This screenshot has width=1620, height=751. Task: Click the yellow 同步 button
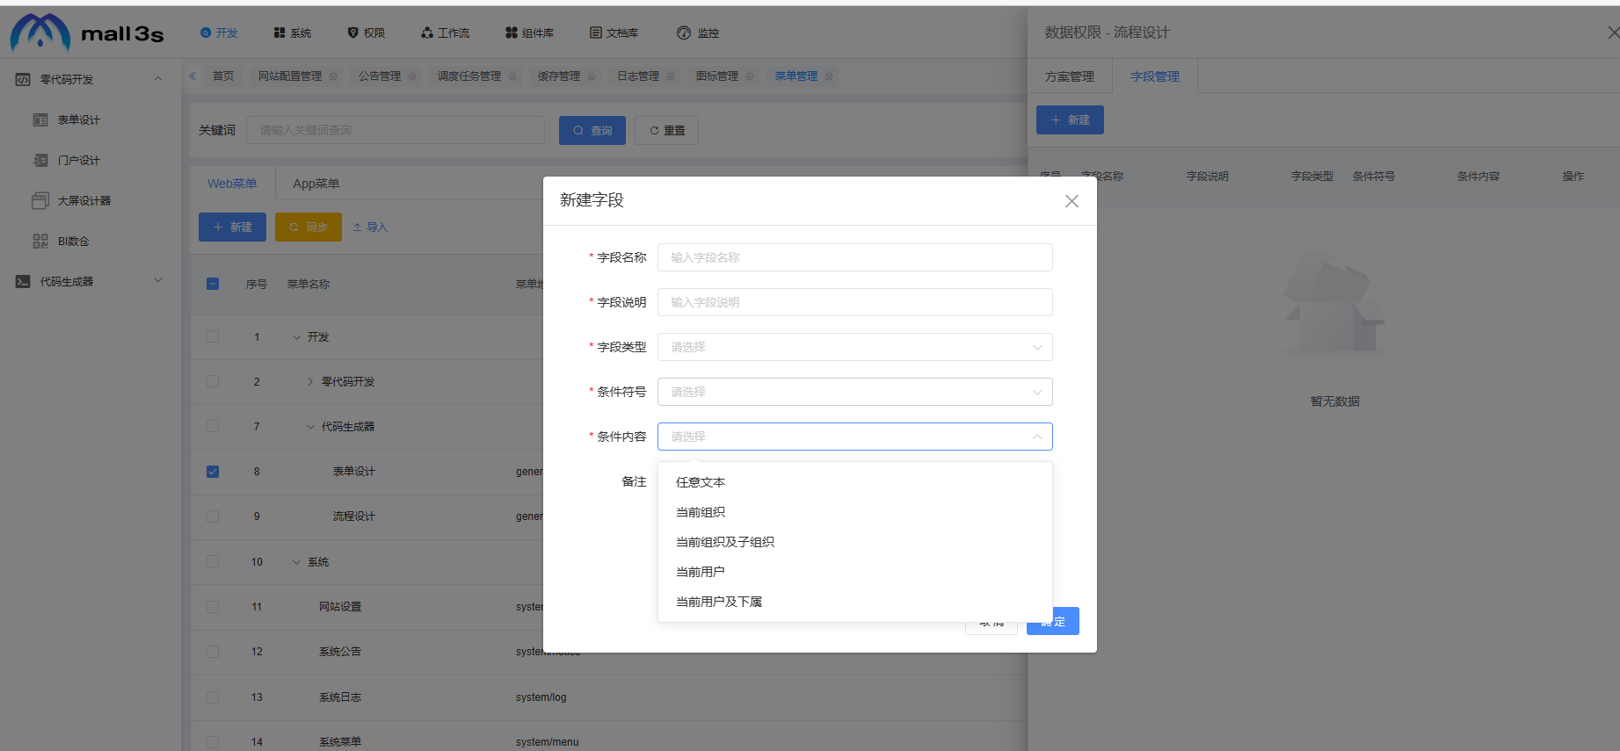point(309,227)
